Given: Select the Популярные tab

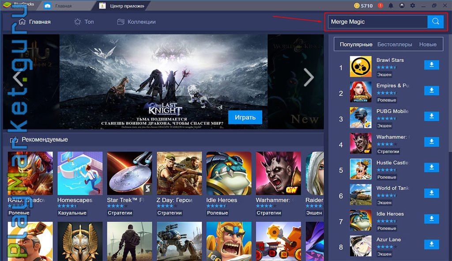Looking at the screenshot, I should pyautogui.click(x=356, y=45).
